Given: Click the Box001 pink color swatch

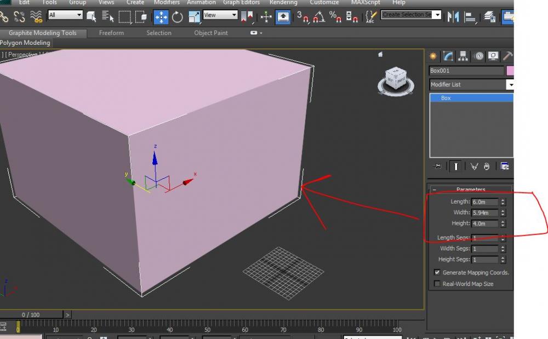Looking at the screenshot, I should click(510, 71).
